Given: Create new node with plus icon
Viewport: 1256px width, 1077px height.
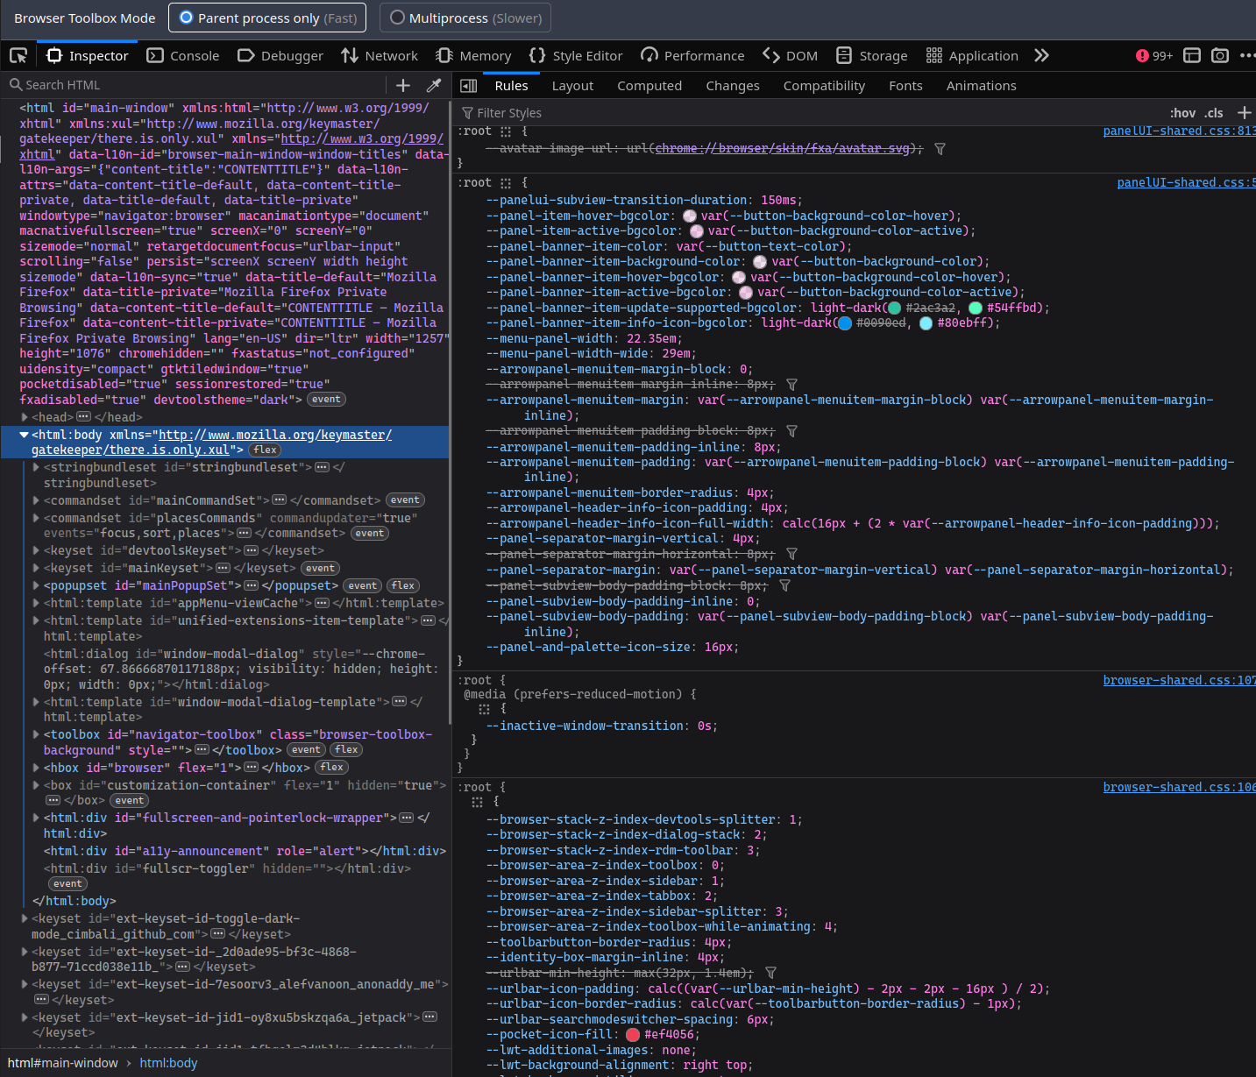Looking at the screenshot, I should pos(403,85).
